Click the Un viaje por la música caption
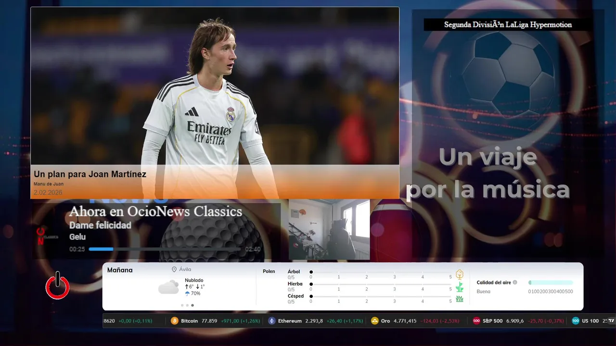616x346 pixels. (x=488, y=173)
